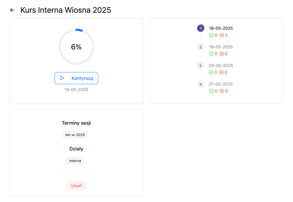Go back using the left arrow icon
This screenshot has height=202, width=293.
[12, 10]
